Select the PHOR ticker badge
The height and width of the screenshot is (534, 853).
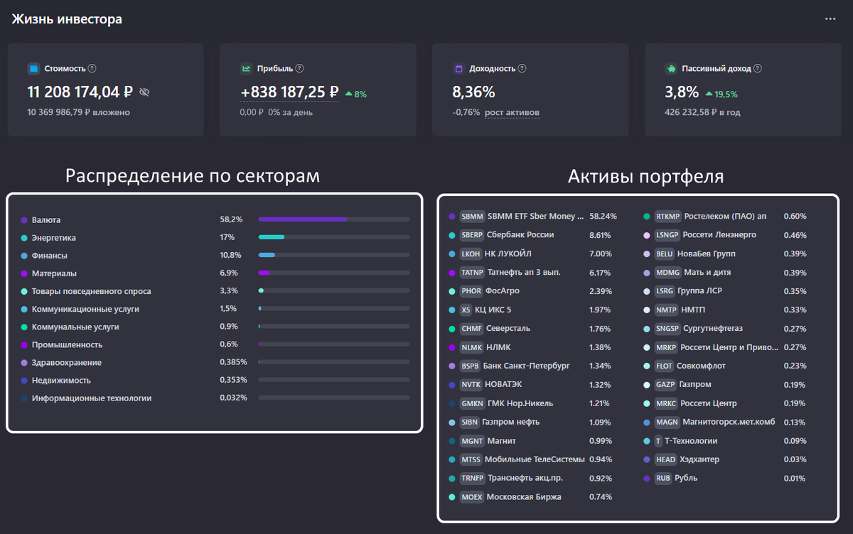pos(471,291)
